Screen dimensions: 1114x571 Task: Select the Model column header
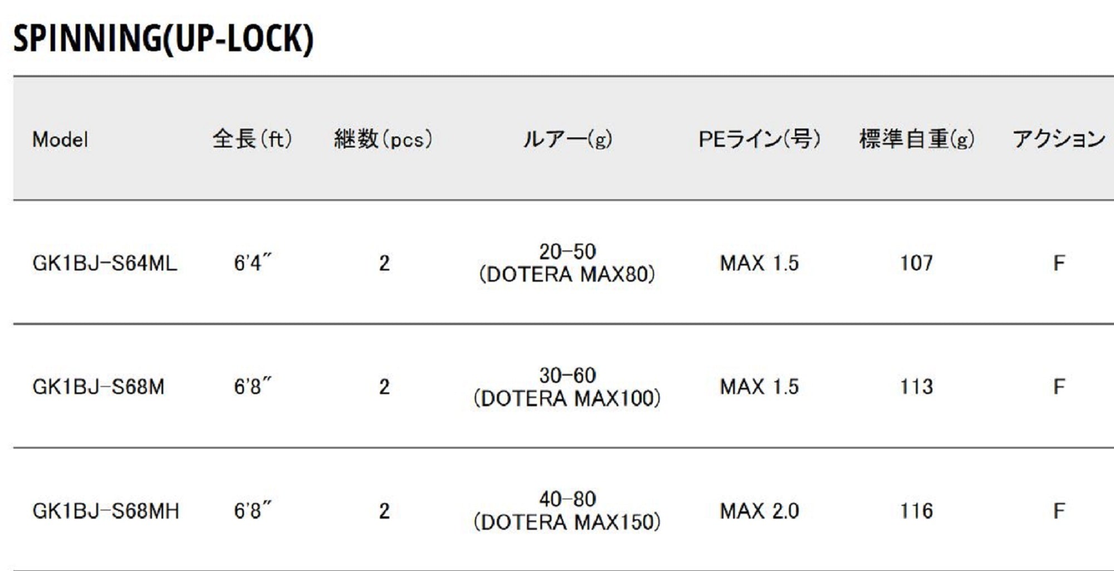(x=60, y=139)
